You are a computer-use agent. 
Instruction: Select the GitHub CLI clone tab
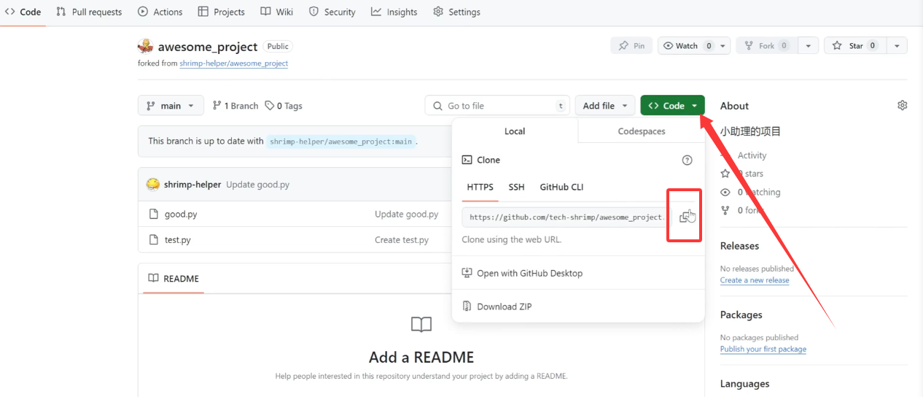pyautogui.click(x=561, y=188)
